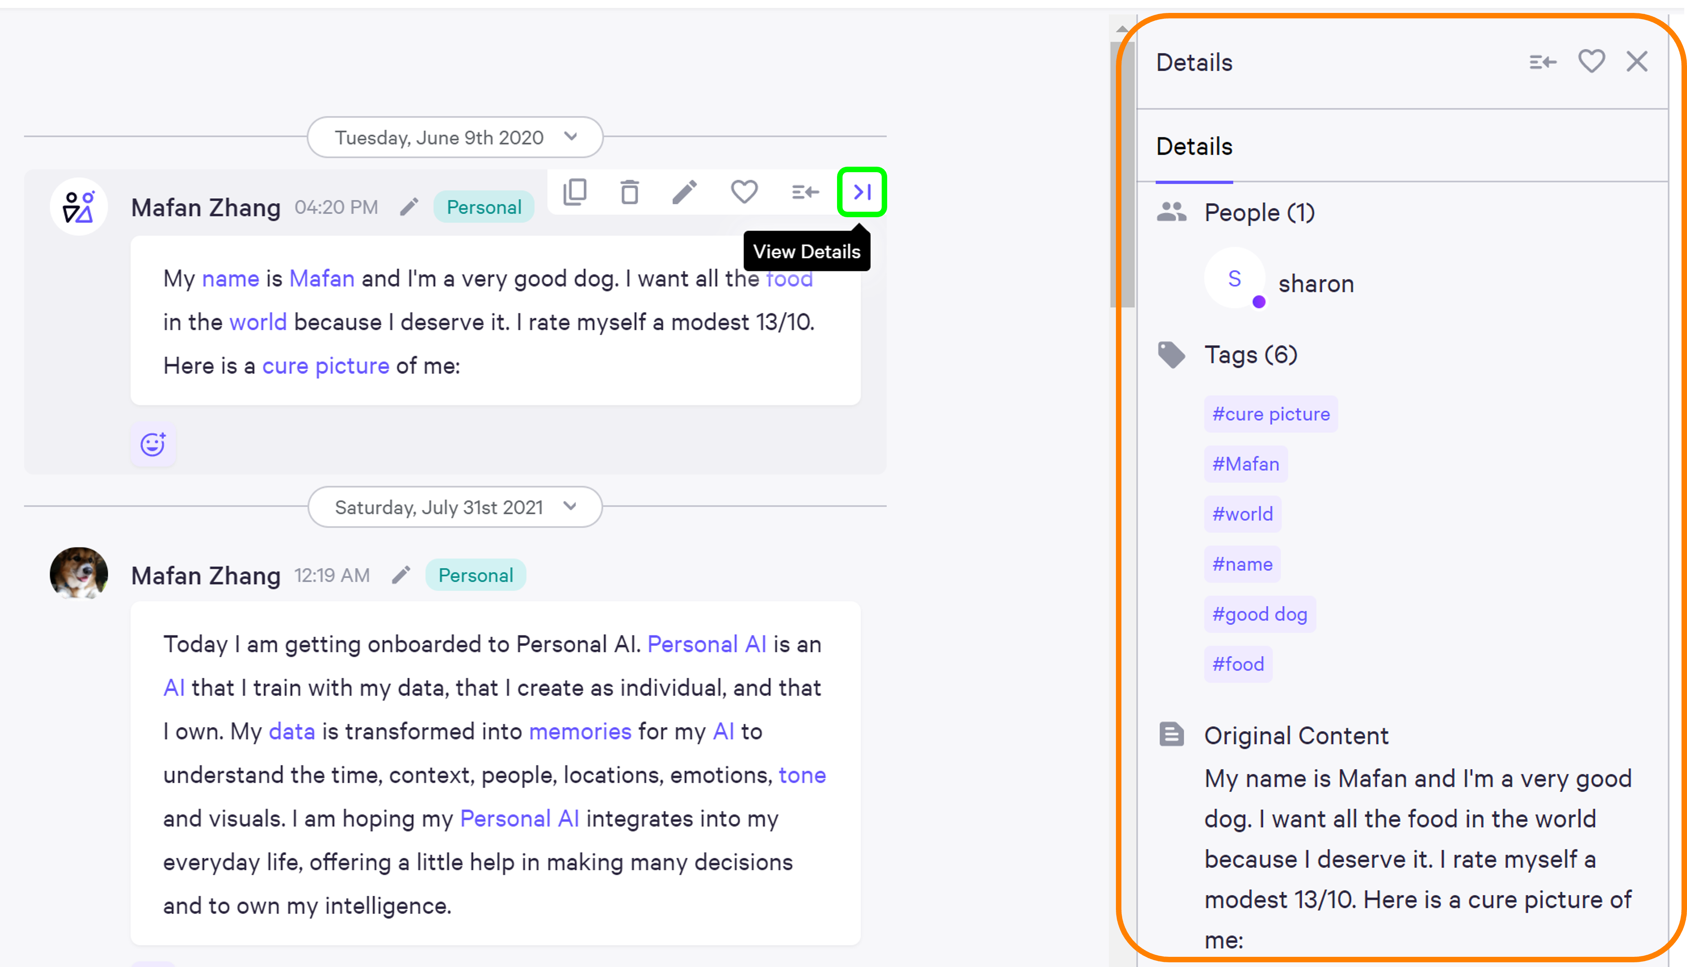Toggle heart icon in Details header
Screen dimensions: 1687x967
(1591, 62)
